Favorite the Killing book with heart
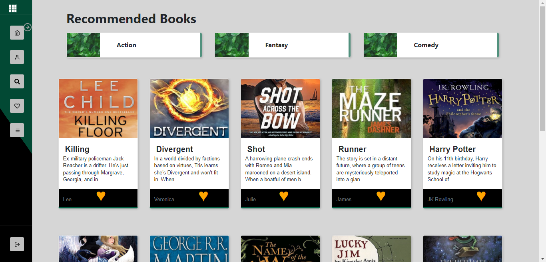This screenshot has height=262, width=546. 101,196
